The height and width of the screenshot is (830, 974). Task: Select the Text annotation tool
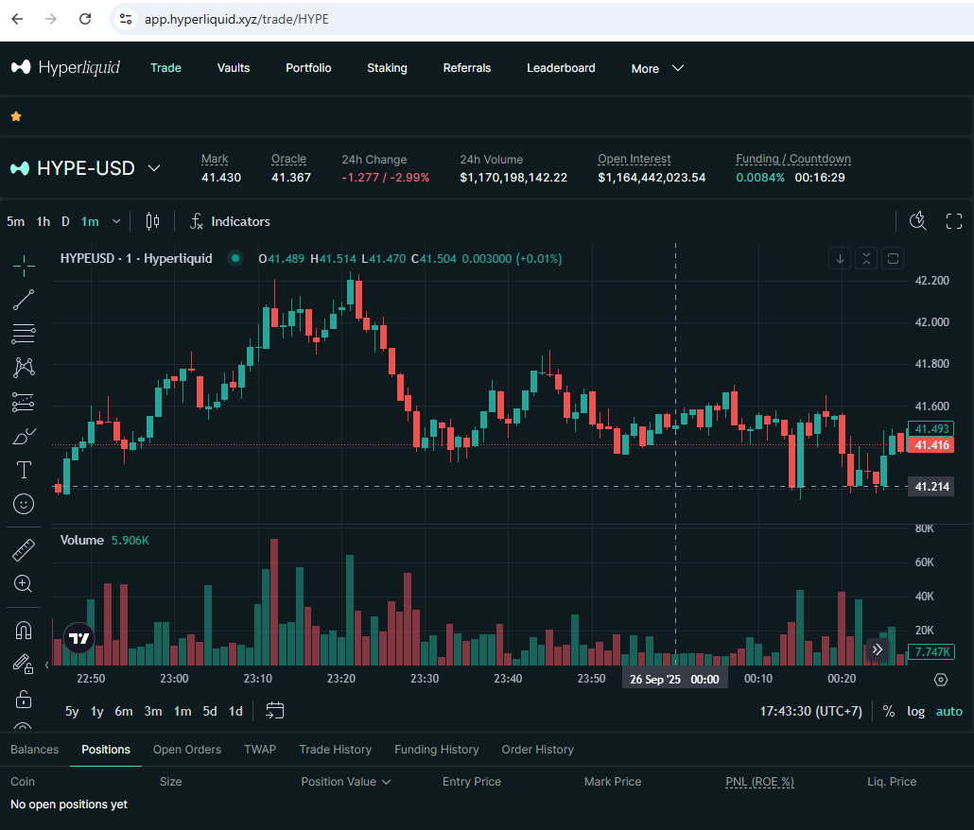point(24,470)
